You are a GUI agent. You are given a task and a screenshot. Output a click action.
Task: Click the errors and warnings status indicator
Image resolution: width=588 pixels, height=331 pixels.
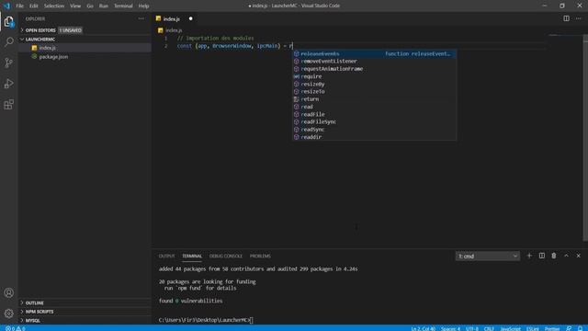click(15, 328)
